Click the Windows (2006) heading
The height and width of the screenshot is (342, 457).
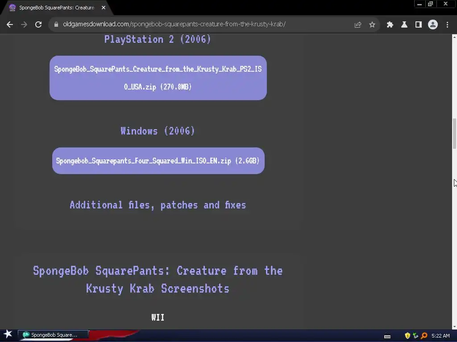(158, 131)
